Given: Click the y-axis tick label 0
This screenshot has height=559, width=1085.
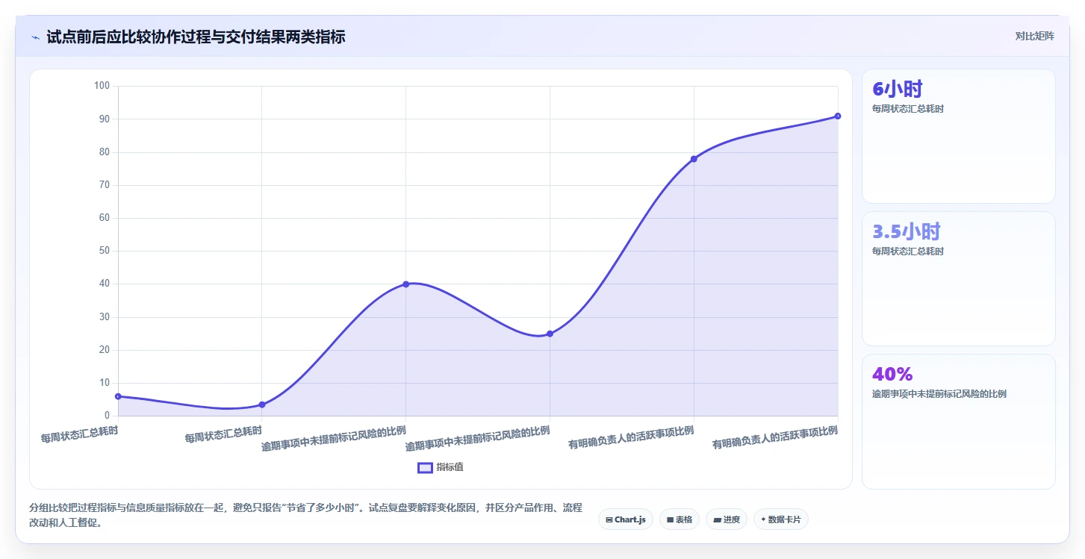Looking at the screenshot, I should click(x=108, y=416).
